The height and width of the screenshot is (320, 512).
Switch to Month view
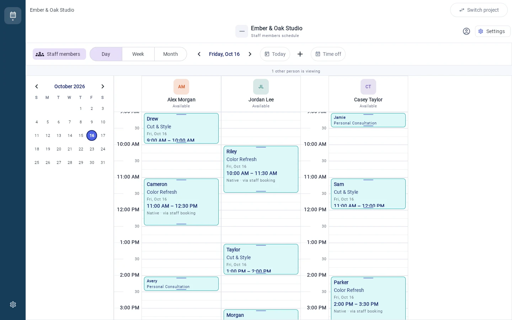[171, 54]
